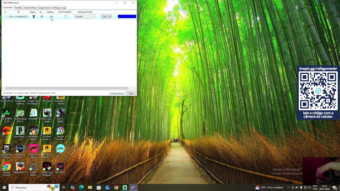Open the Selected Profile dropdown showing Default
Screen dimensions: 340x191
[85, 16]
